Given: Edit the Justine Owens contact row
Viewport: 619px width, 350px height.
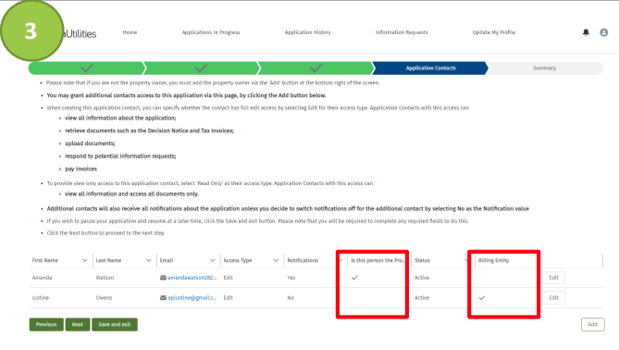Looking at the screenshot, I should coord(553,298).
